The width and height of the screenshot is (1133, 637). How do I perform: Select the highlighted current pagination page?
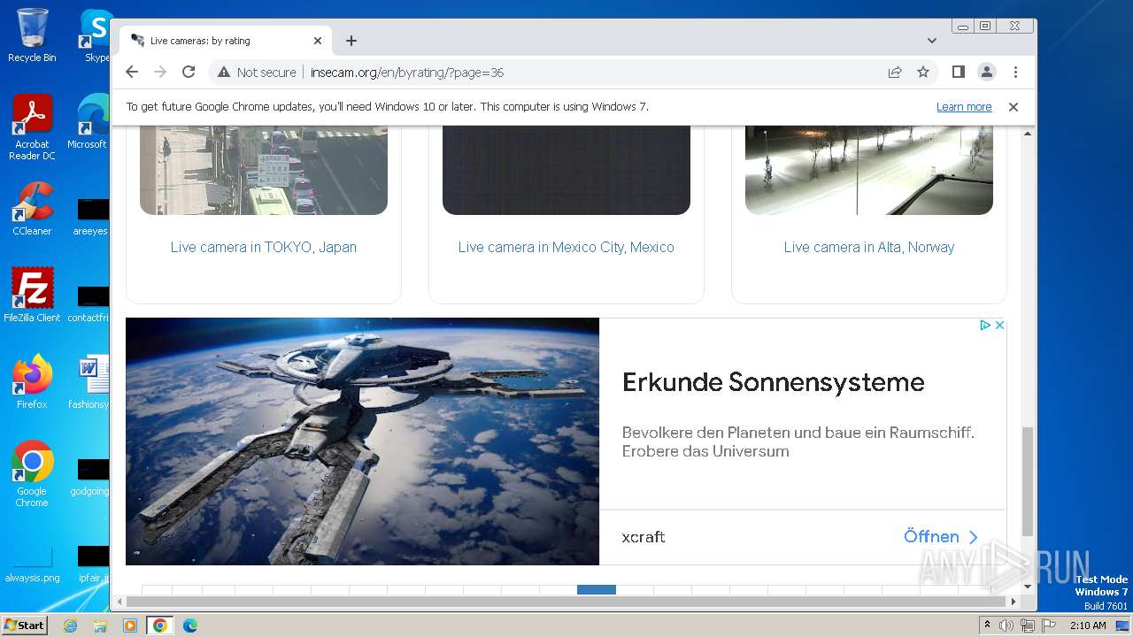click(597, 589)
